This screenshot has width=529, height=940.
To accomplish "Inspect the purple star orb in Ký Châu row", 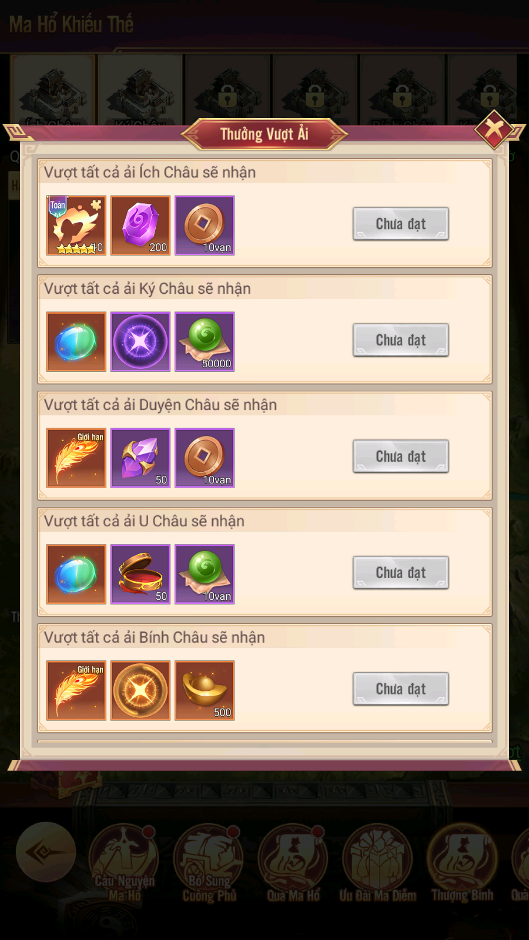I will point(140,341).
